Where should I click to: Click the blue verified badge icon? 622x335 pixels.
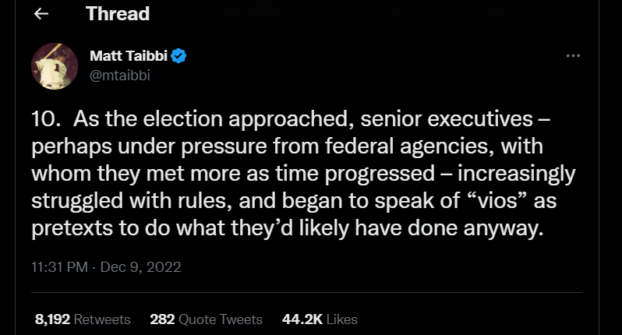[178, 56]
